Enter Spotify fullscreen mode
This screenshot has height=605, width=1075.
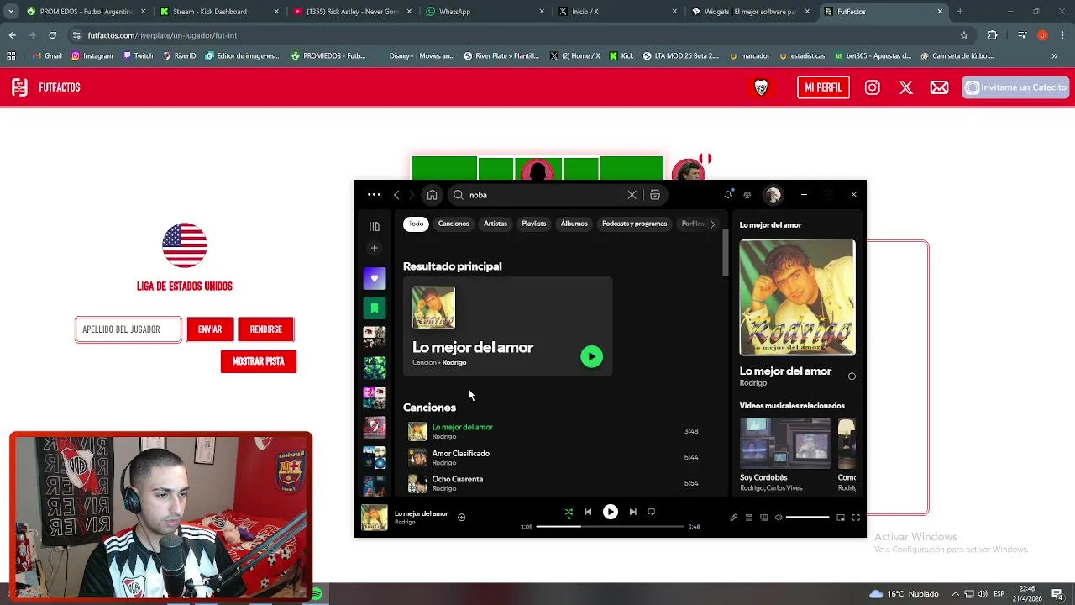click(856, 518)
